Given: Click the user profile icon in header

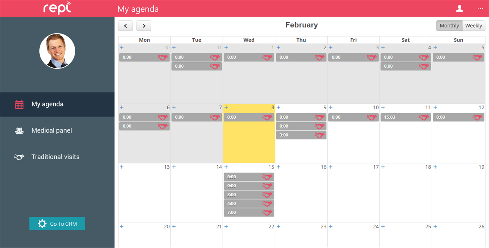Looking at the screenshot, I should [459, 8].
